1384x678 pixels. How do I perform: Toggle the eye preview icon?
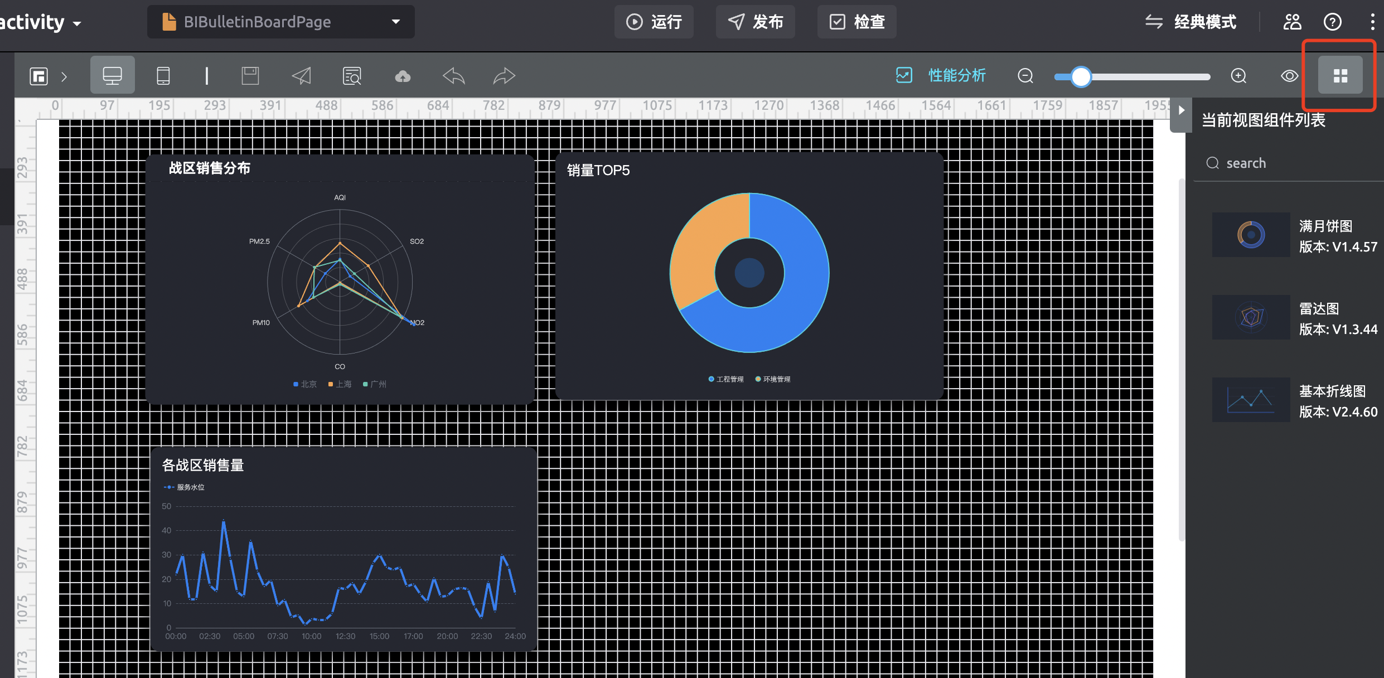pos(1289,75)
